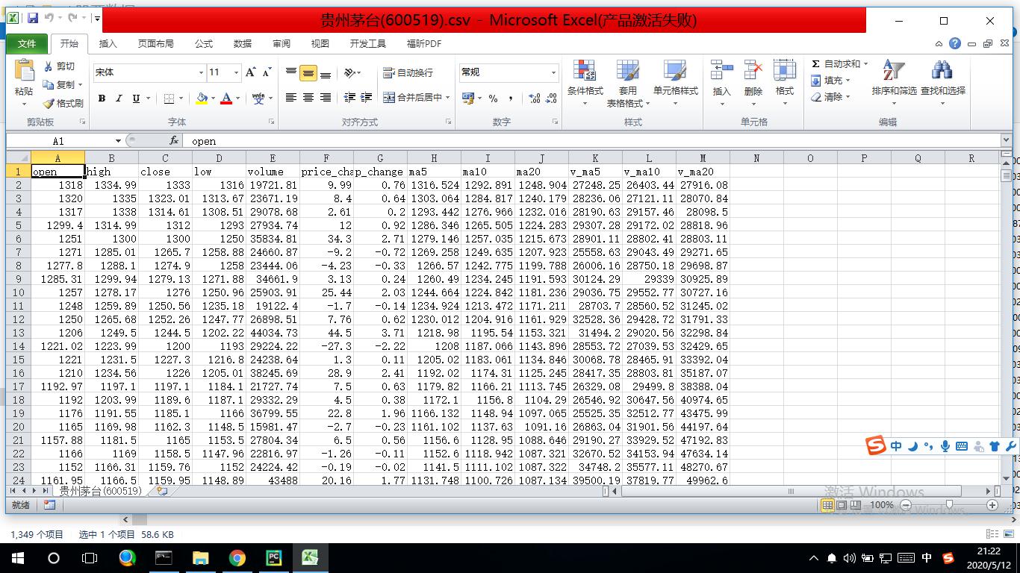Toggle italic formatting
Screen dimensions: 1020x573
pyautogui.click(x=119, y=98)
